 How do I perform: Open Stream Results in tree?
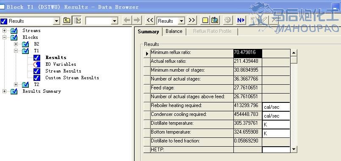coord(63,71)
